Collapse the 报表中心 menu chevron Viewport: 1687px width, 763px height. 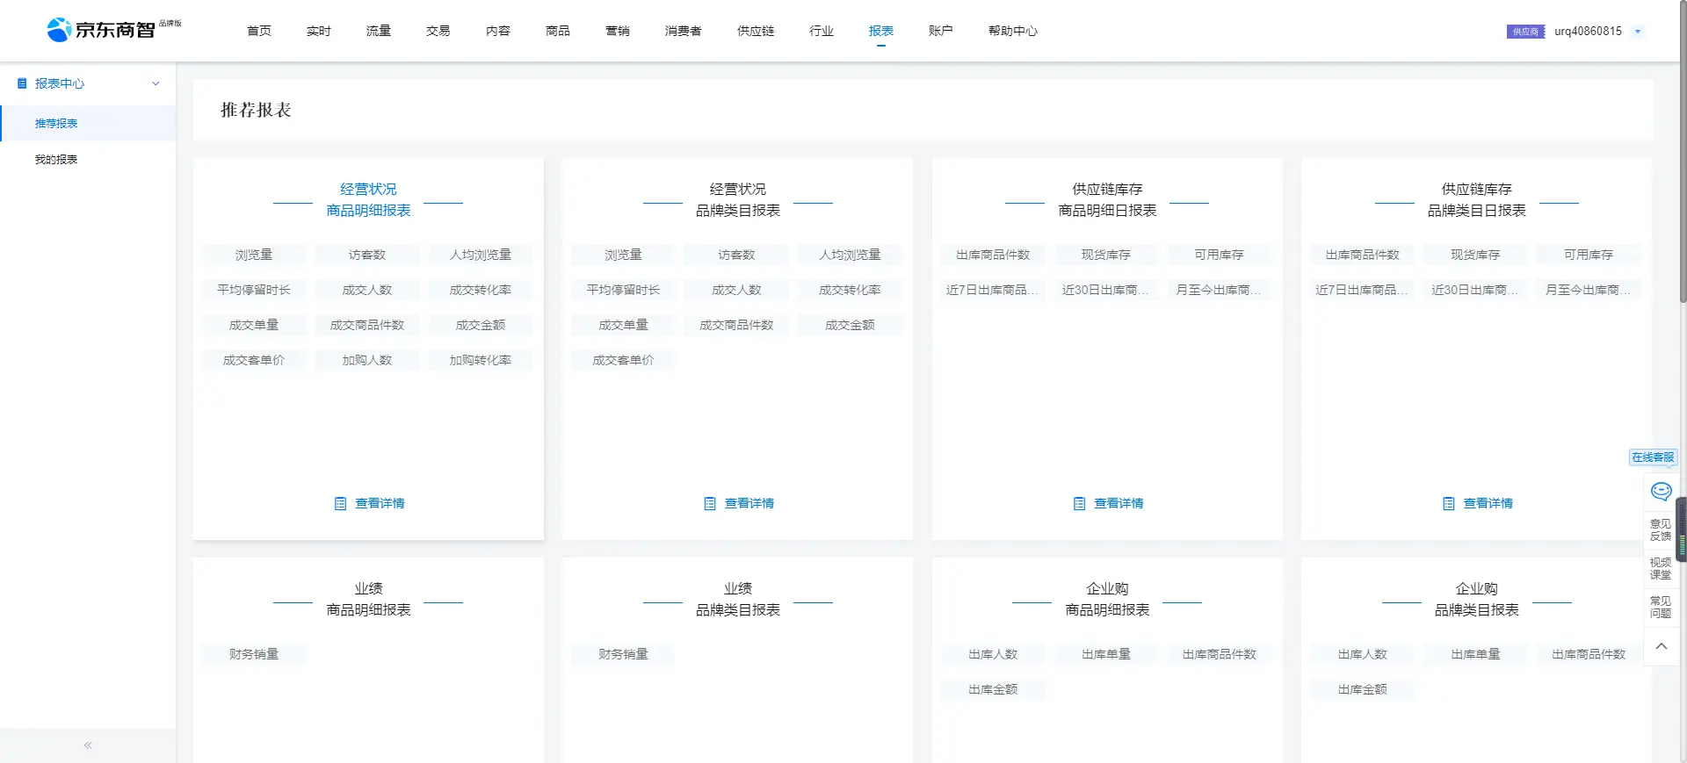coord(156,83)
